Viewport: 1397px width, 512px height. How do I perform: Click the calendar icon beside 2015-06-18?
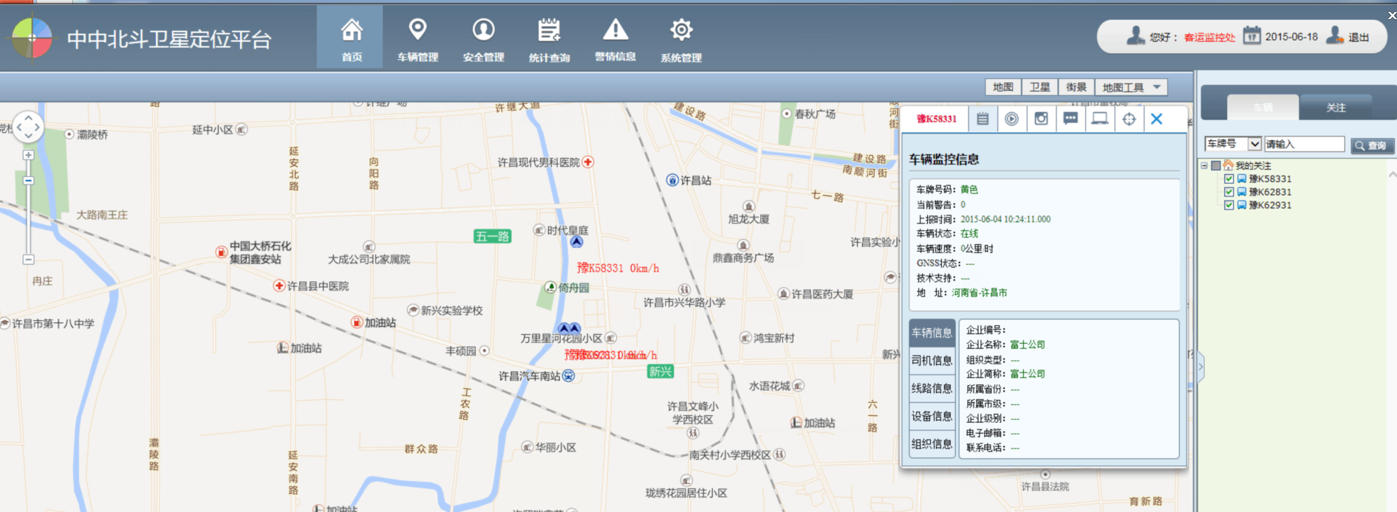pos(1251,35)
